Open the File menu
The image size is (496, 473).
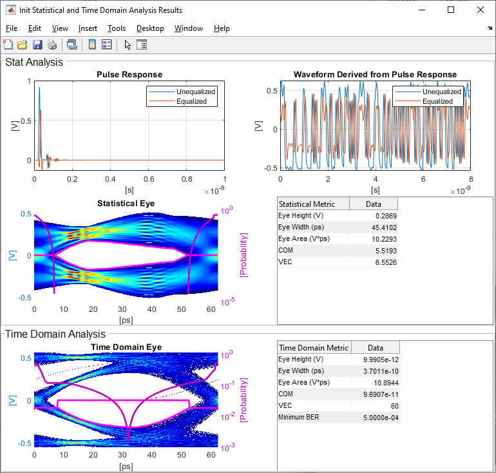[12, 28]
